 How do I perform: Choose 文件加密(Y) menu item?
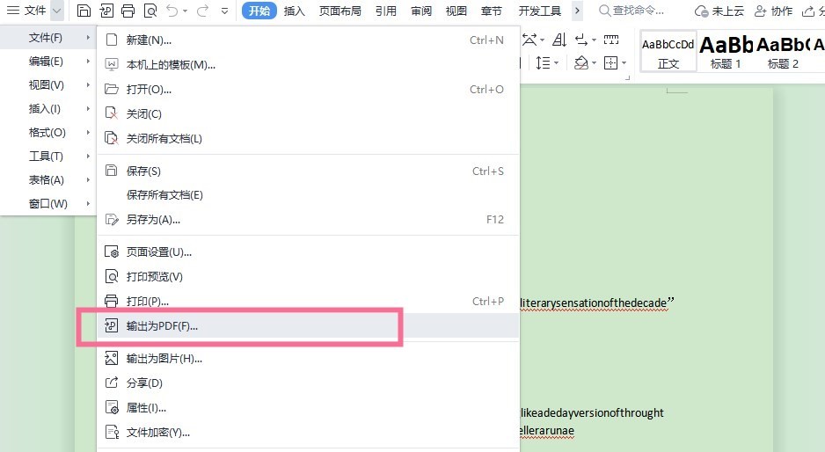(x=309, y=433)
